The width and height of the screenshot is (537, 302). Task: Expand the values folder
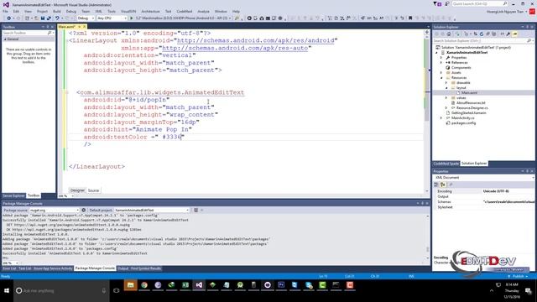(446, 98)
